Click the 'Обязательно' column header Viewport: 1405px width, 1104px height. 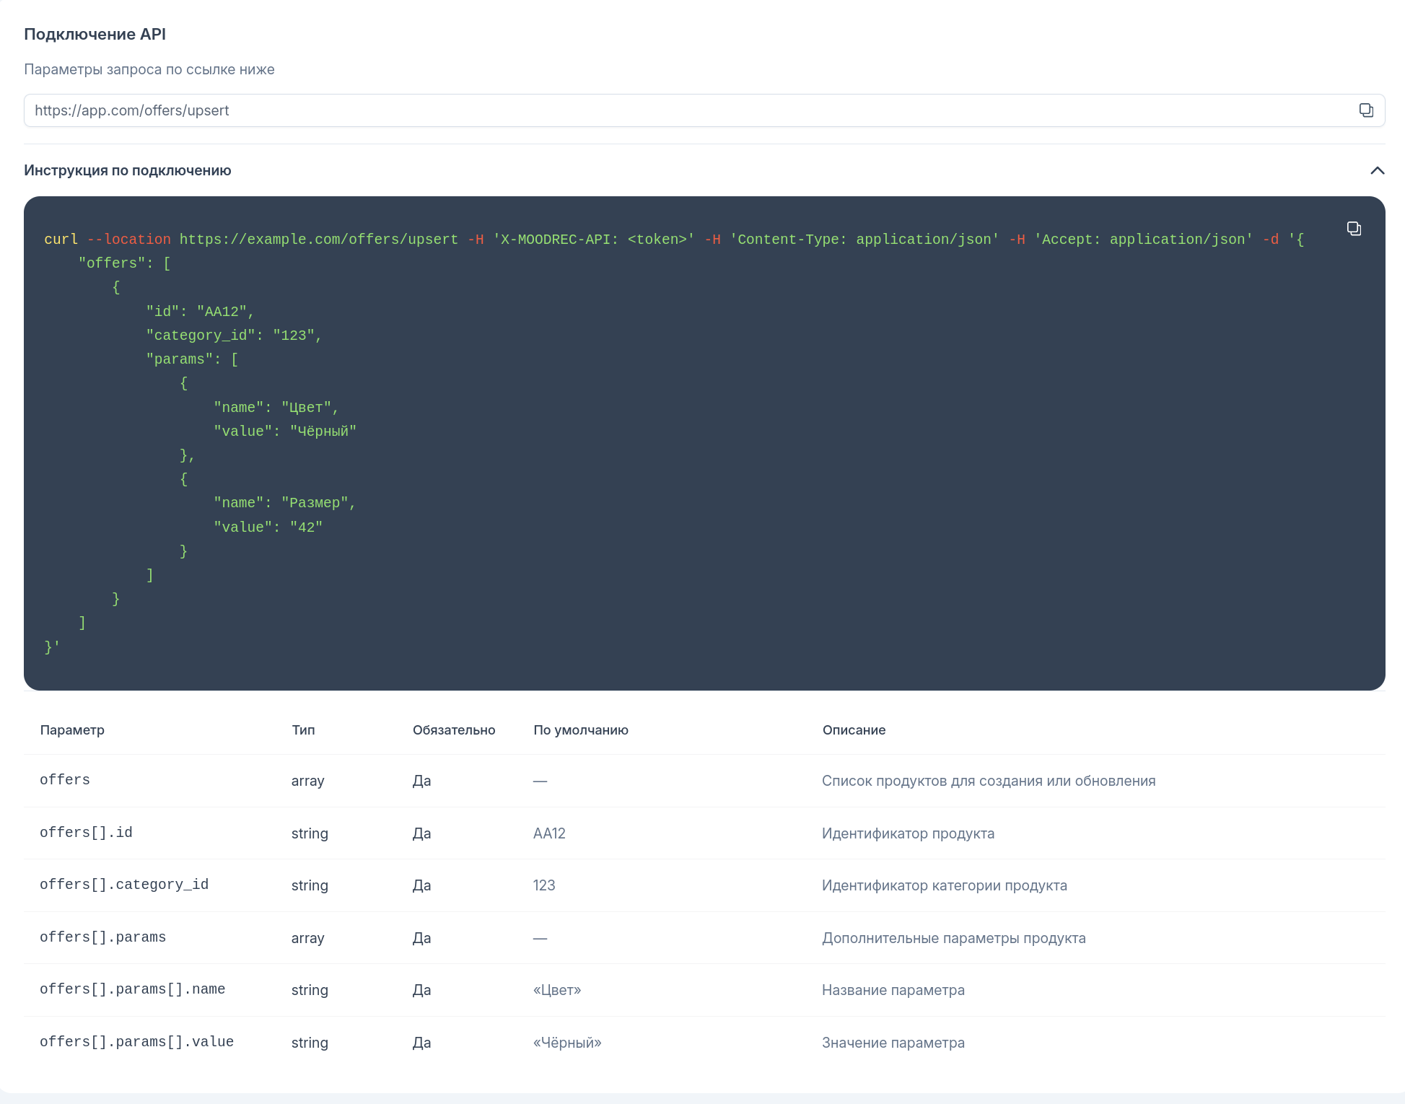click(453, 730)
